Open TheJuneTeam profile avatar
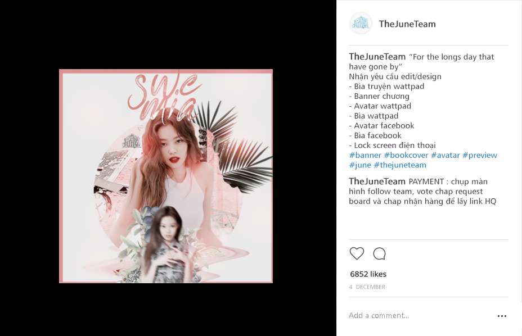 (361, 23)
